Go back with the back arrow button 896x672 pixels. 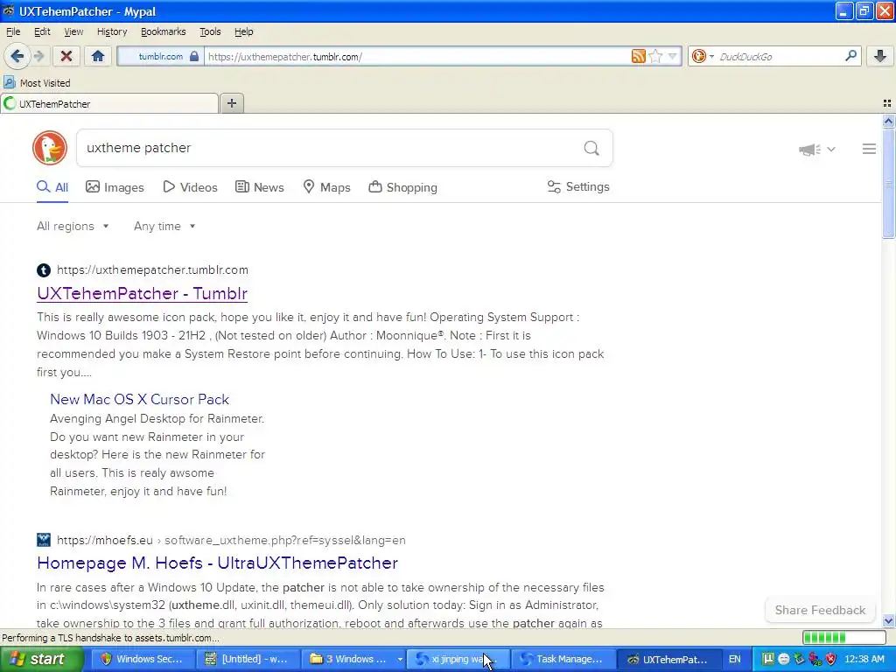click(17, 56)
